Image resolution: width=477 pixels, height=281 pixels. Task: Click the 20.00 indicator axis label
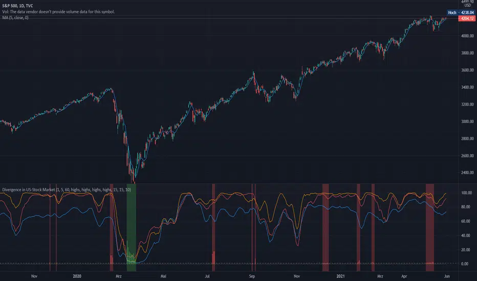(x=465, y=250)
